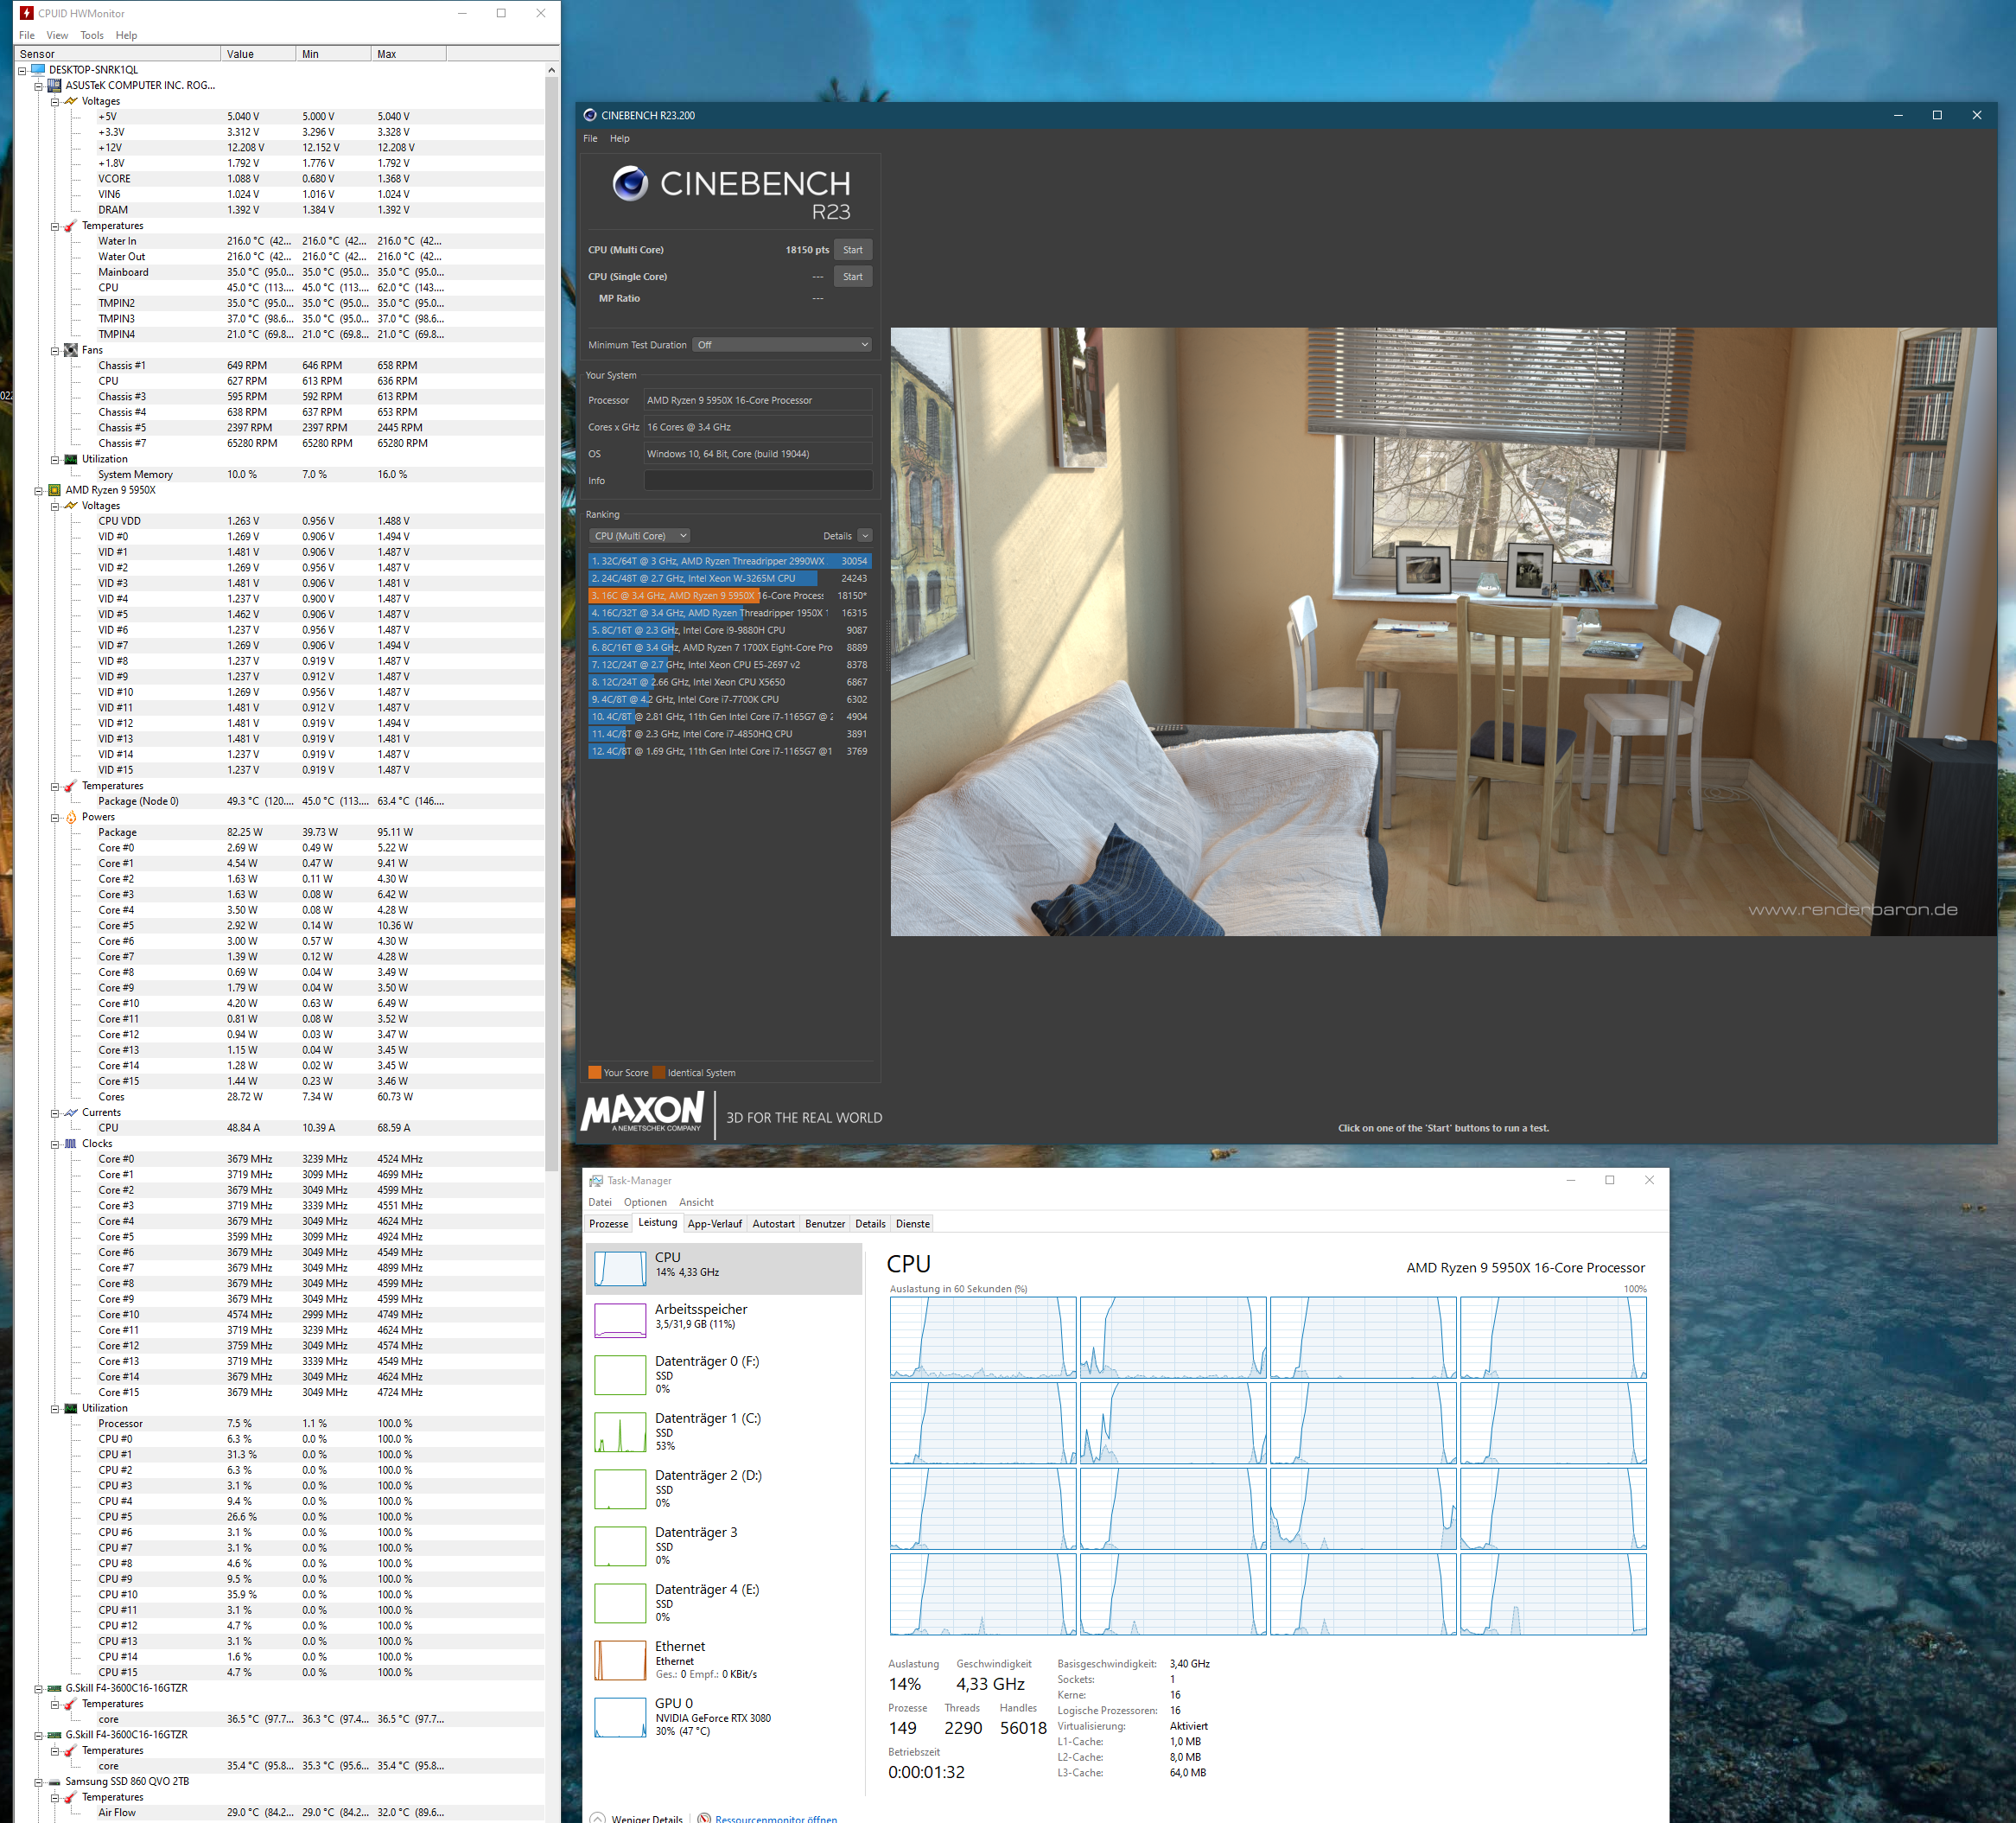
Task: Collapse the Samsung SSD 860 QVO node
Action: tap(38, 1782)
